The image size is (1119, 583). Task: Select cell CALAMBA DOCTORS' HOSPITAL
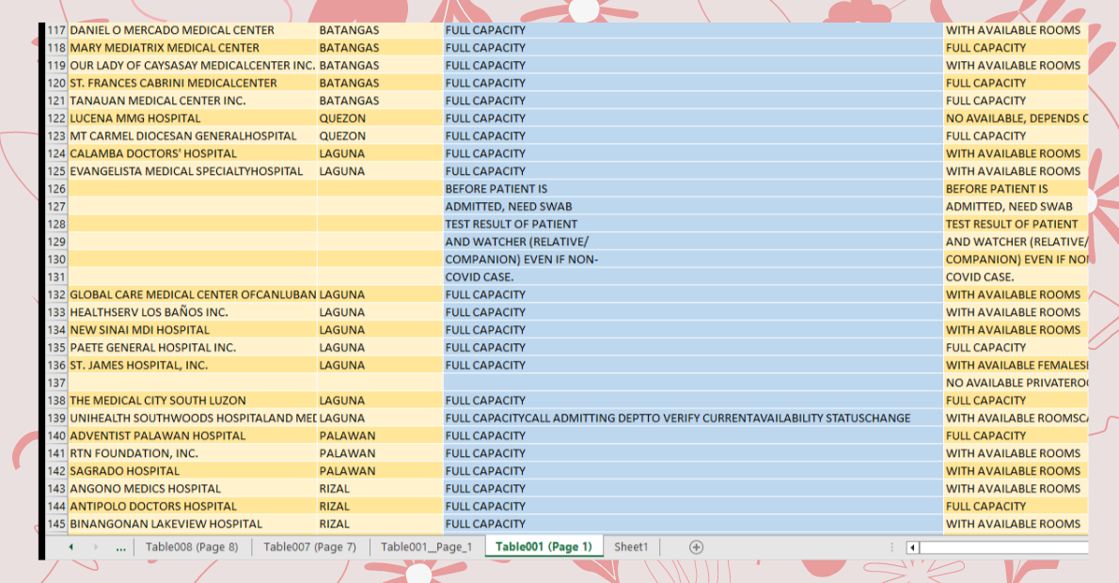point(193,153)
